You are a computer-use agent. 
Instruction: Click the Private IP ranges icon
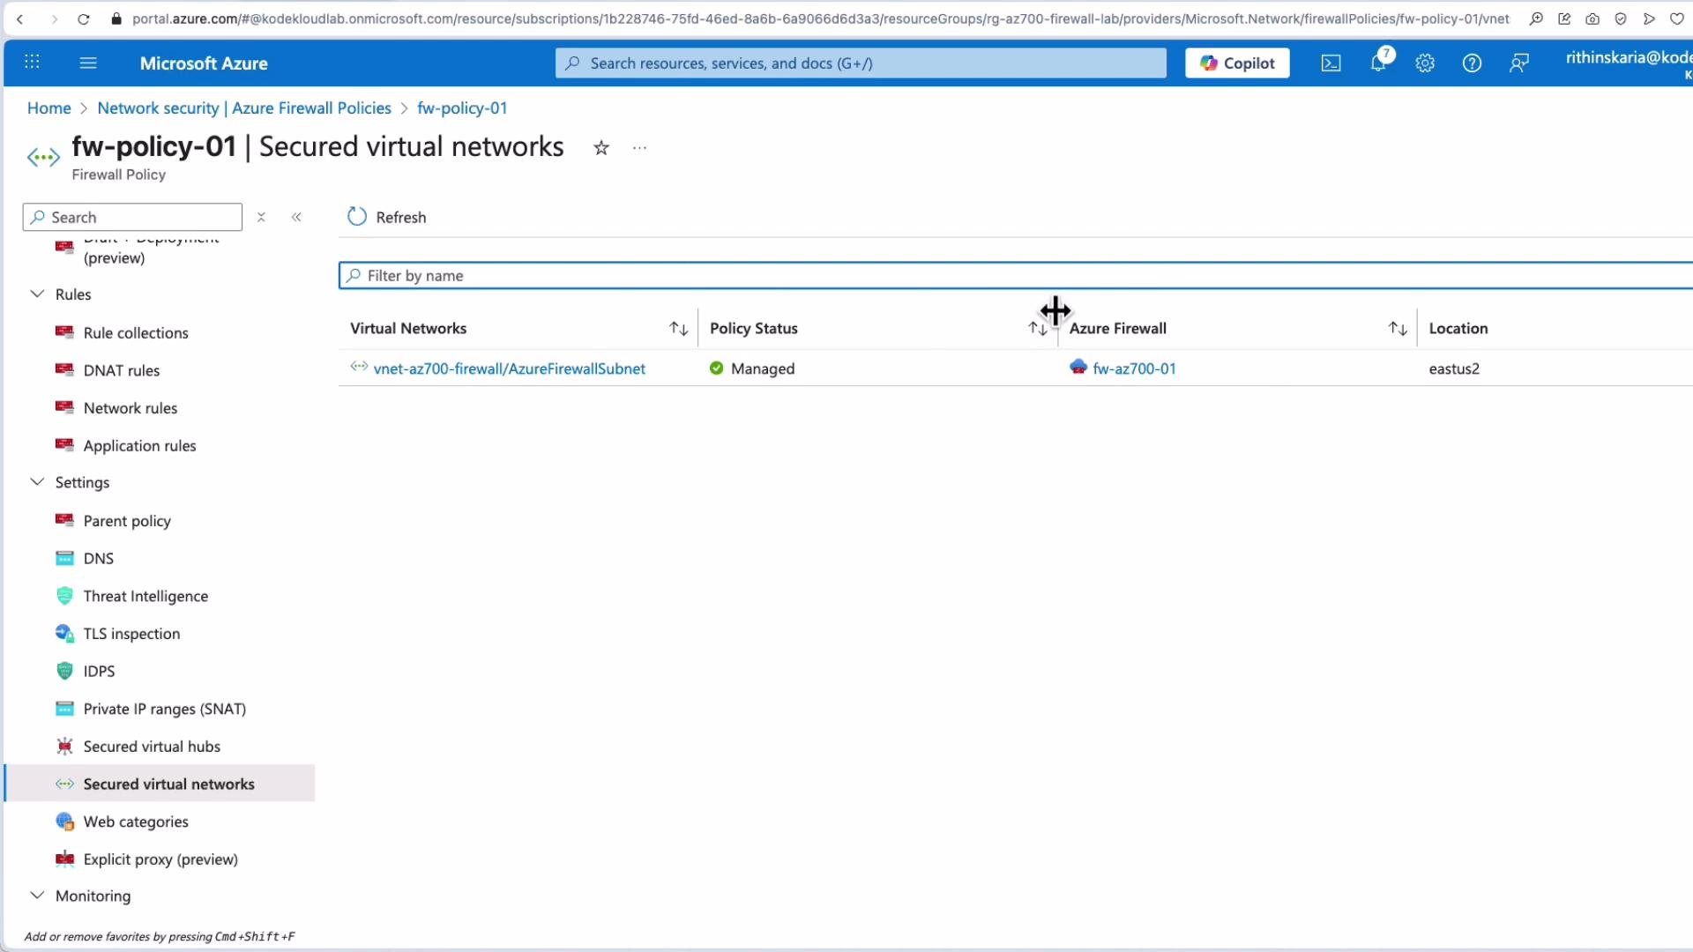point(64,709)
